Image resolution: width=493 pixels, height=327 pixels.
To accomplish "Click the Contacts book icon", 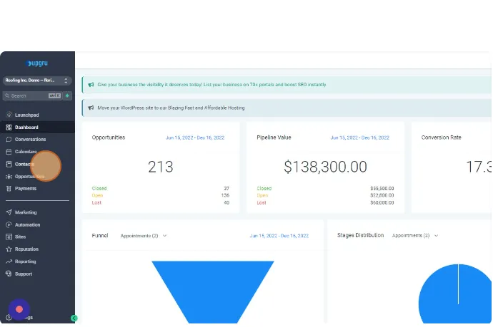I will pyautogui.click(x=9, y=164).
